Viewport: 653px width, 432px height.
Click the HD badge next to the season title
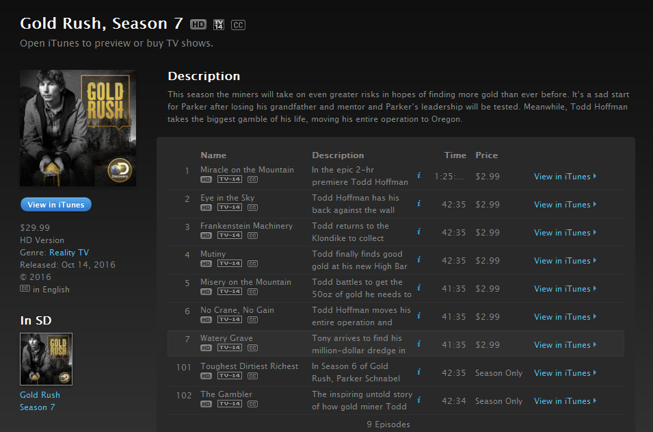click(198, 25)
